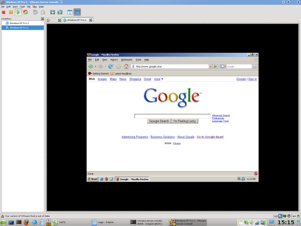301x226 pixels.
Task: Select the Windows XP Pro 1 tab
Action: coord(77,20)
